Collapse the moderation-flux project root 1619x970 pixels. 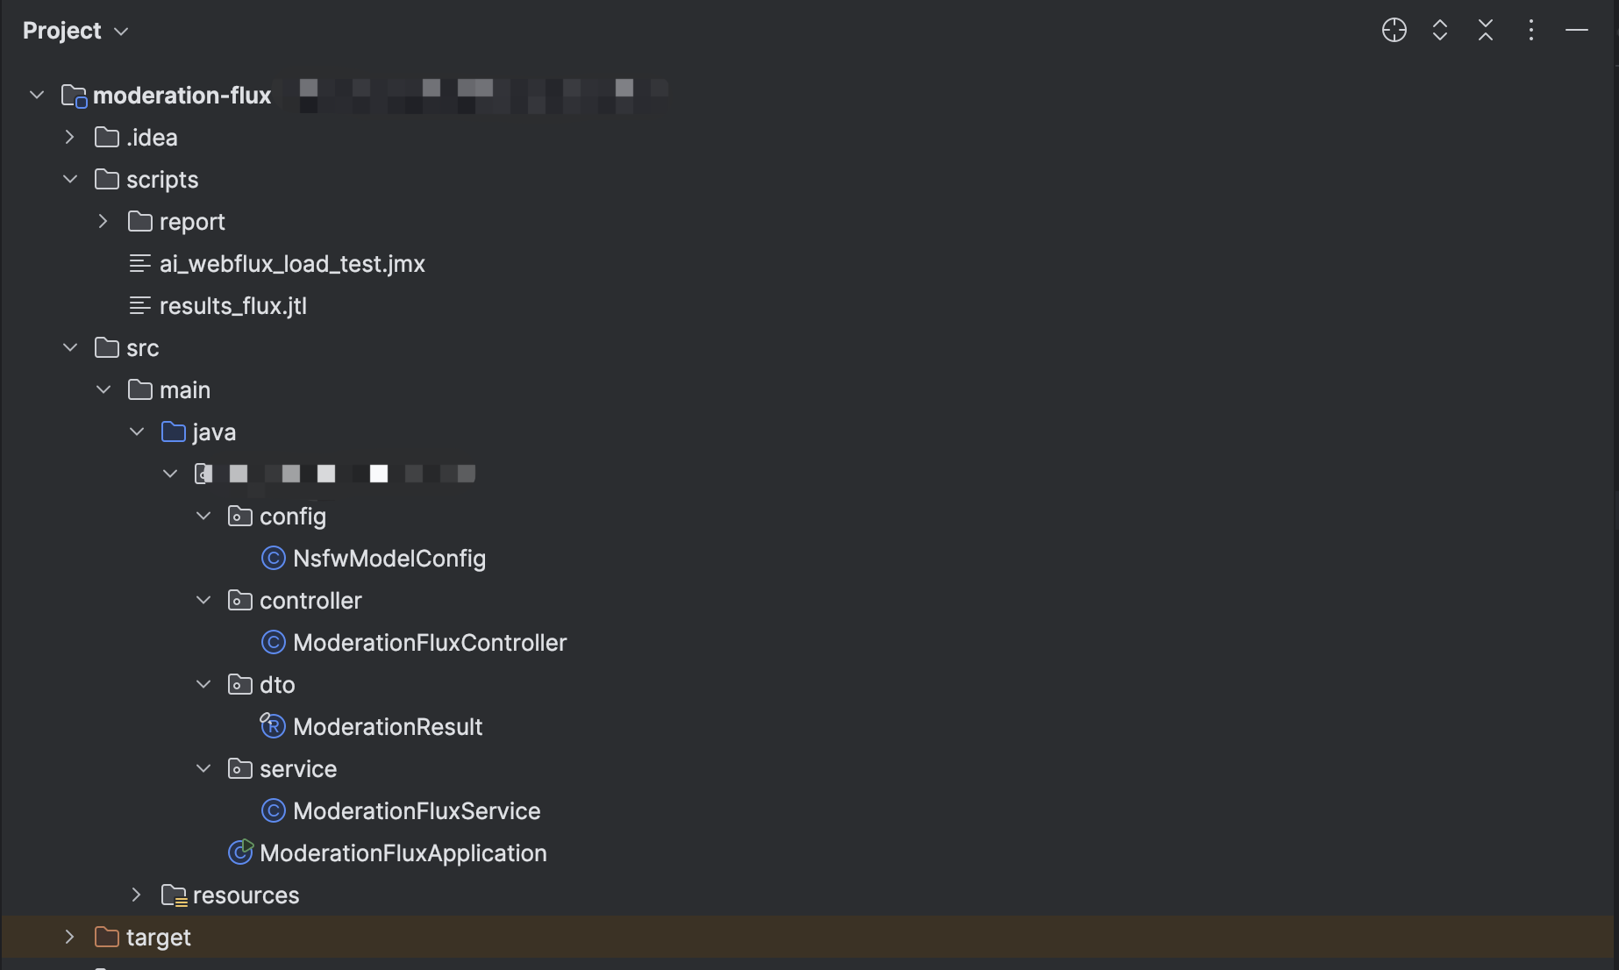(x=36, y=95)
